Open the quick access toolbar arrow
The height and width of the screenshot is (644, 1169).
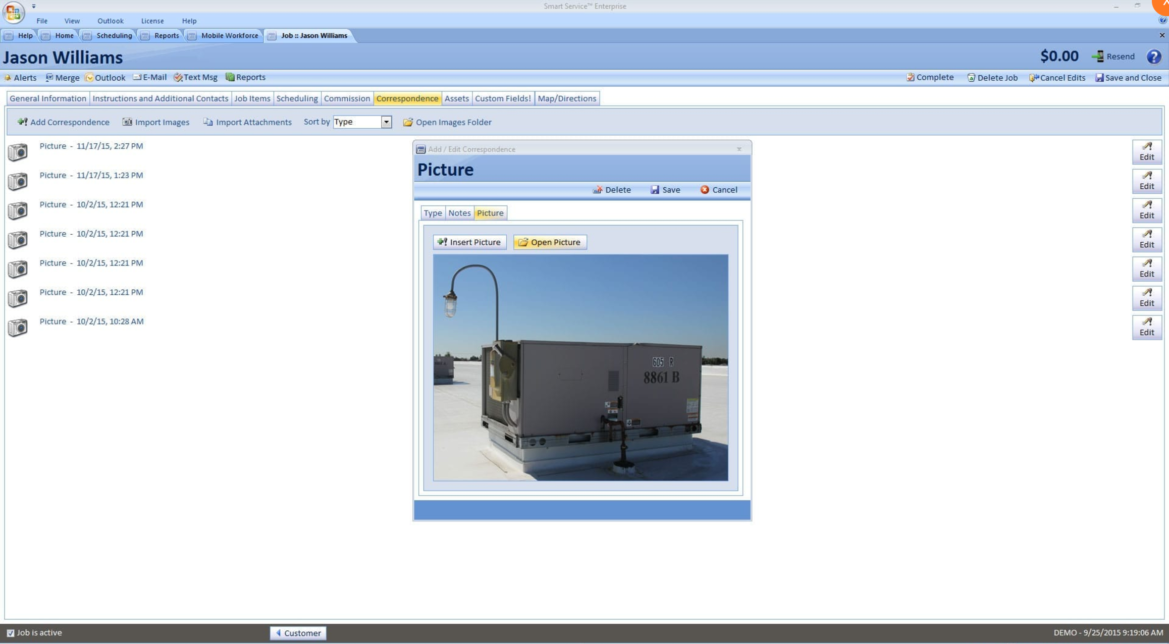[34, 6]
